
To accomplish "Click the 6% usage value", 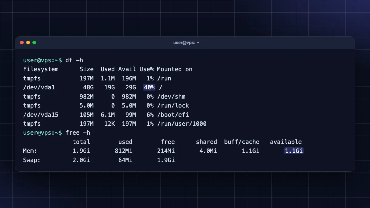I will click(150, 115).
